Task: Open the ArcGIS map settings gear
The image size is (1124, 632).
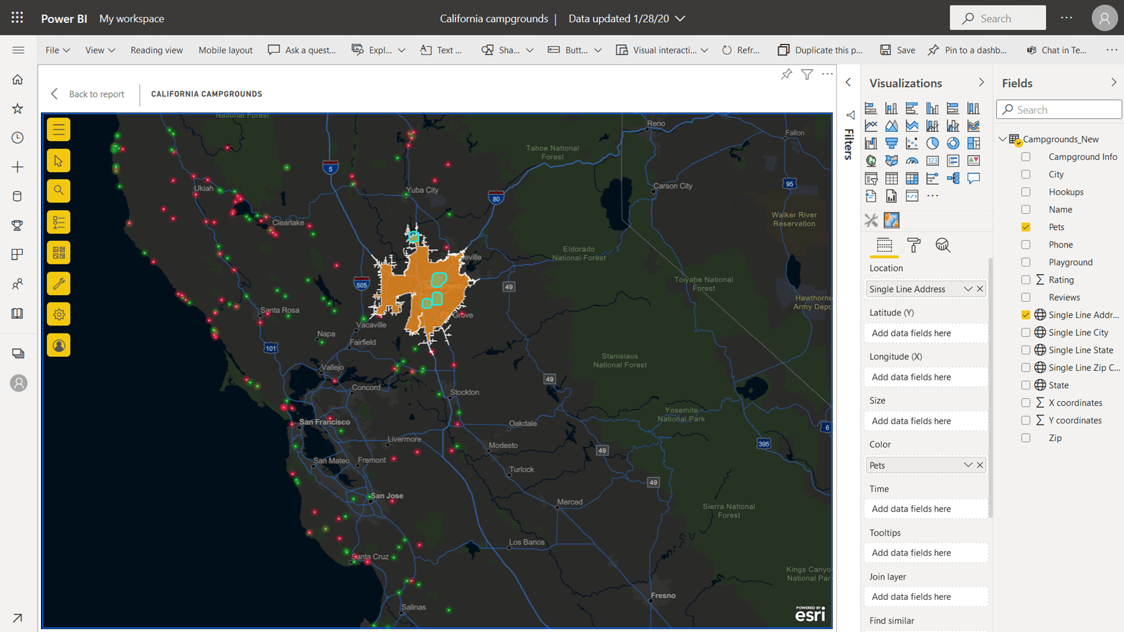Action: (59, 314)
